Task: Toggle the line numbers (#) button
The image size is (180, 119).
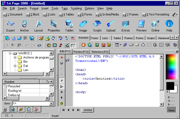Action: click(x=62, y=92)
